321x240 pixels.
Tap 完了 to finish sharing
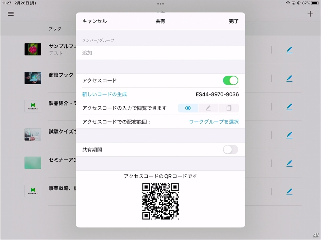click(x=234, y=21)
